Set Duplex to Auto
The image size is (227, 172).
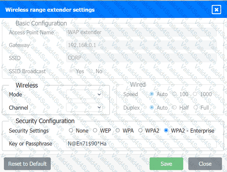coord(152,108)
